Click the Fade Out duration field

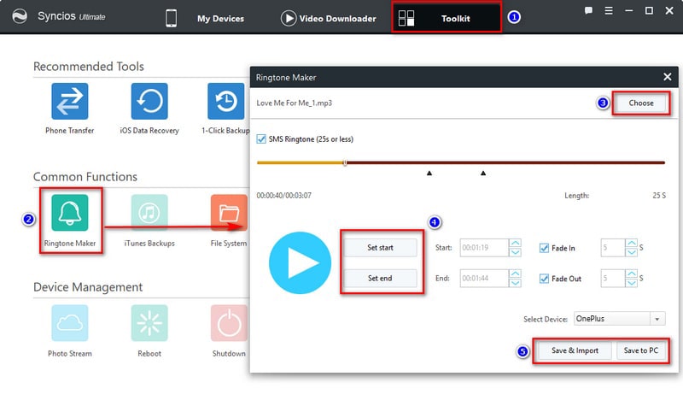click(x=612, y=278)
